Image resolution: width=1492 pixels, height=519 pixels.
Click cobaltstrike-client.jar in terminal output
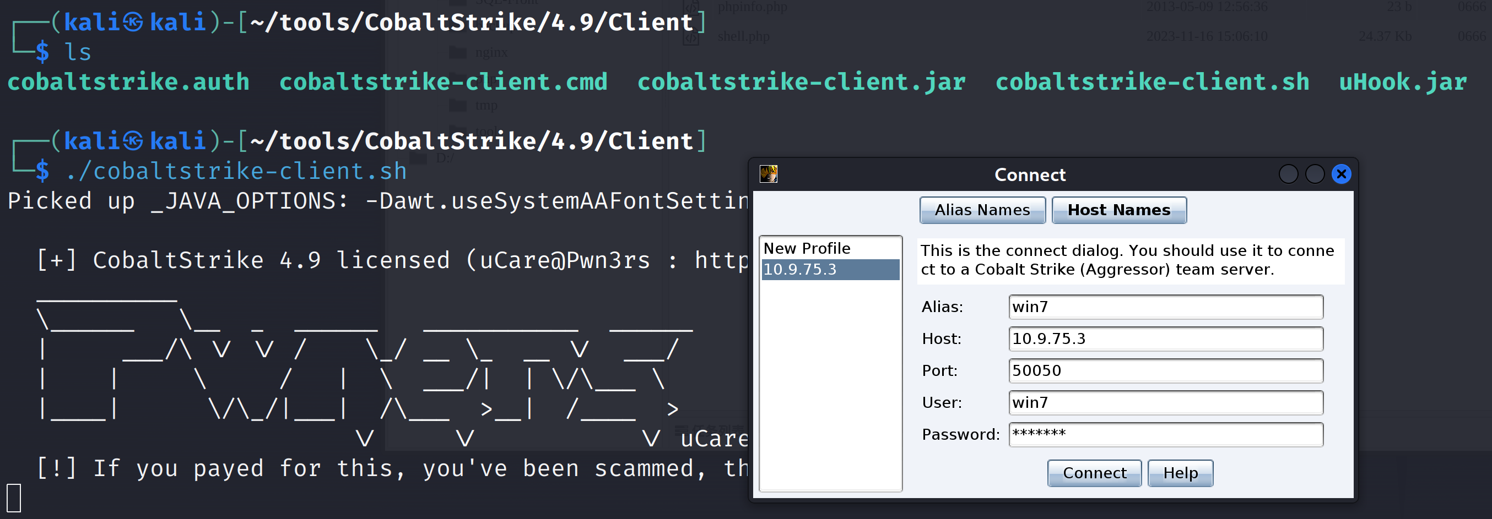pos(801,82)
